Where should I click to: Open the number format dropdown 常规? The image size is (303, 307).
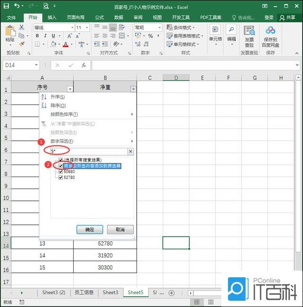[160, 27]
